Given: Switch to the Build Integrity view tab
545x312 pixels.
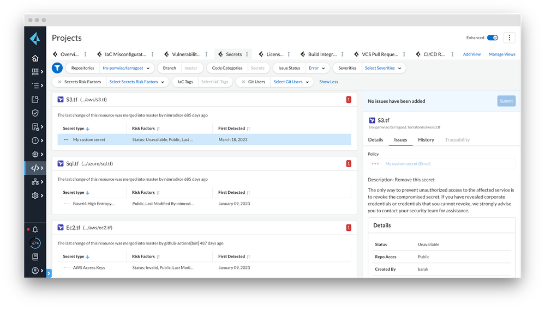Looking at the screenshot, I should pos(319,54).
